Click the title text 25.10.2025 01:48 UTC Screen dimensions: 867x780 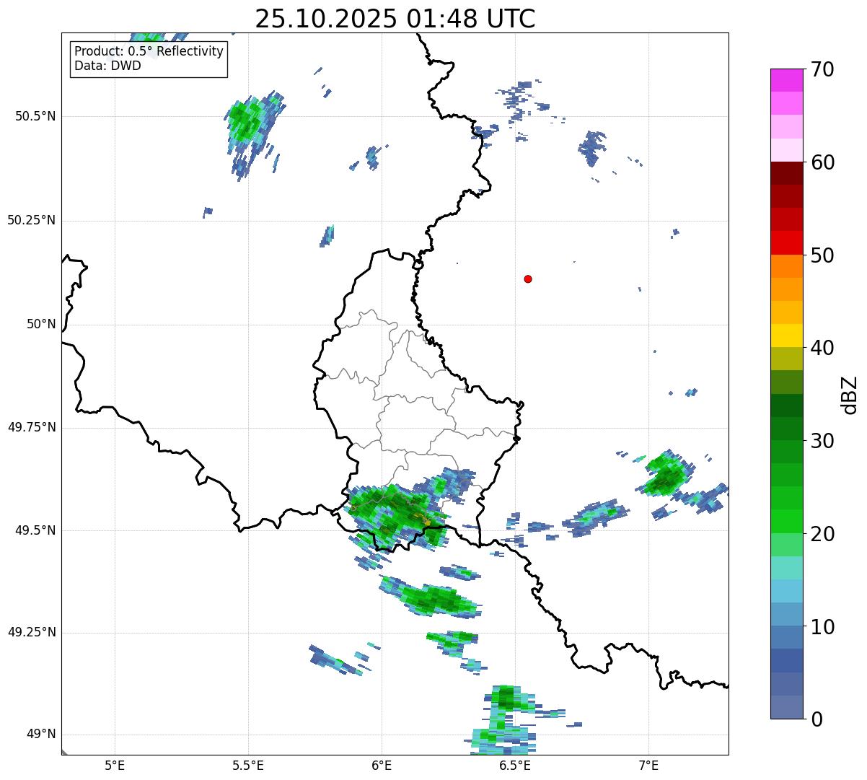[395, 19]
